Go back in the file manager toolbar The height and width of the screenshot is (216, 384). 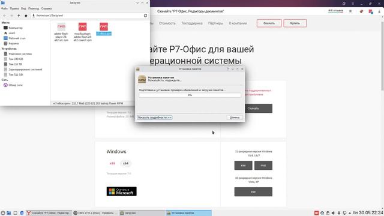(x=4, y=16)
